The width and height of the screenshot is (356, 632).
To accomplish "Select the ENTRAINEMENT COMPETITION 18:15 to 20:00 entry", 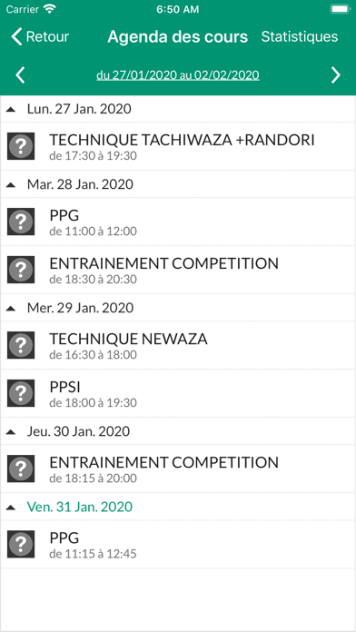I will 178,469.
